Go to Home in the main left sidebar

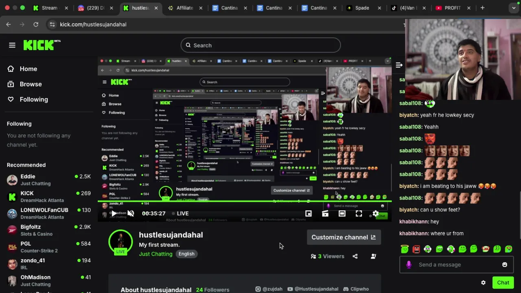[22, 69]
